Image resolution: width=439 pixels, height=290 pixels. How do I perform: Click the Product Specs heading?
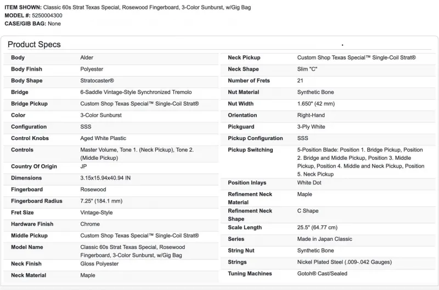click(34, 44)
